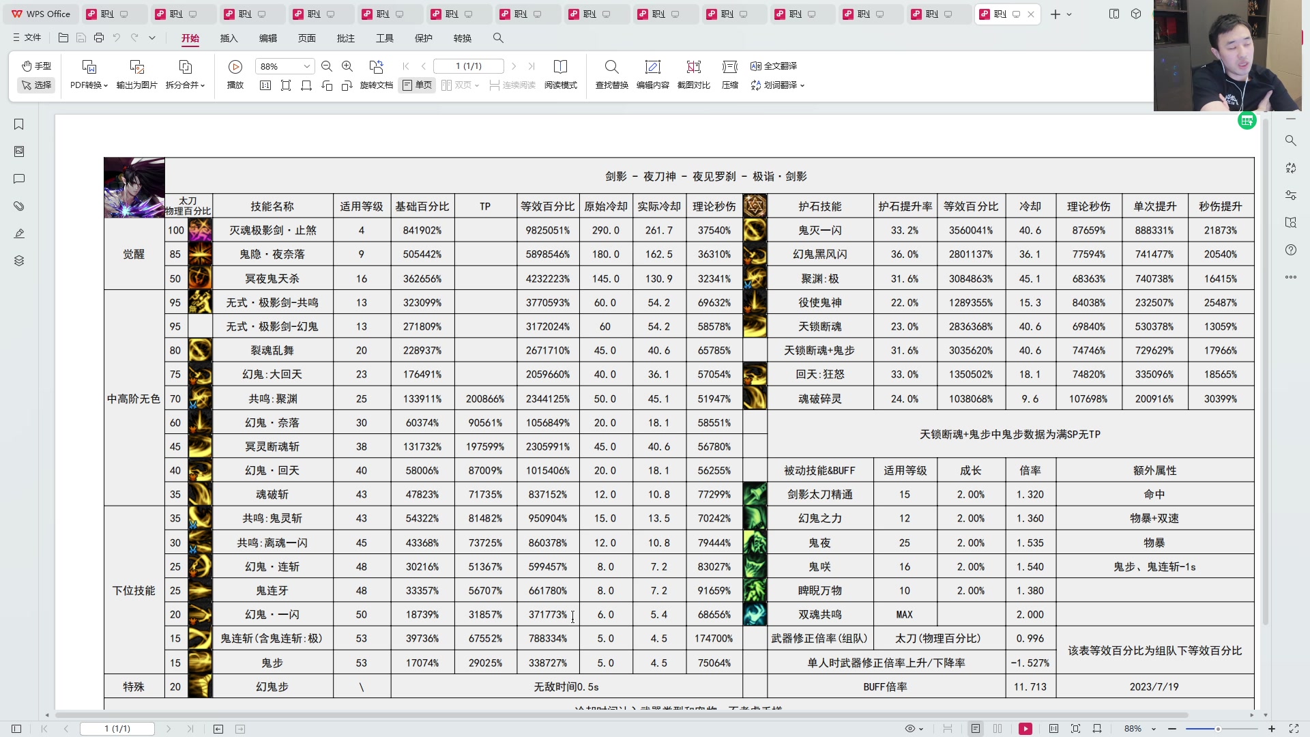The image size is (1310, 737).
Task: Click the zoom in magnifier icon
Action: [x=347, y=66]
